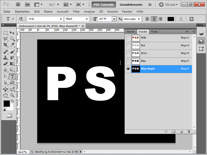Screen dimensions: 207x155
Task: Open the View Extras dropdown
Action: coord(38,5)
